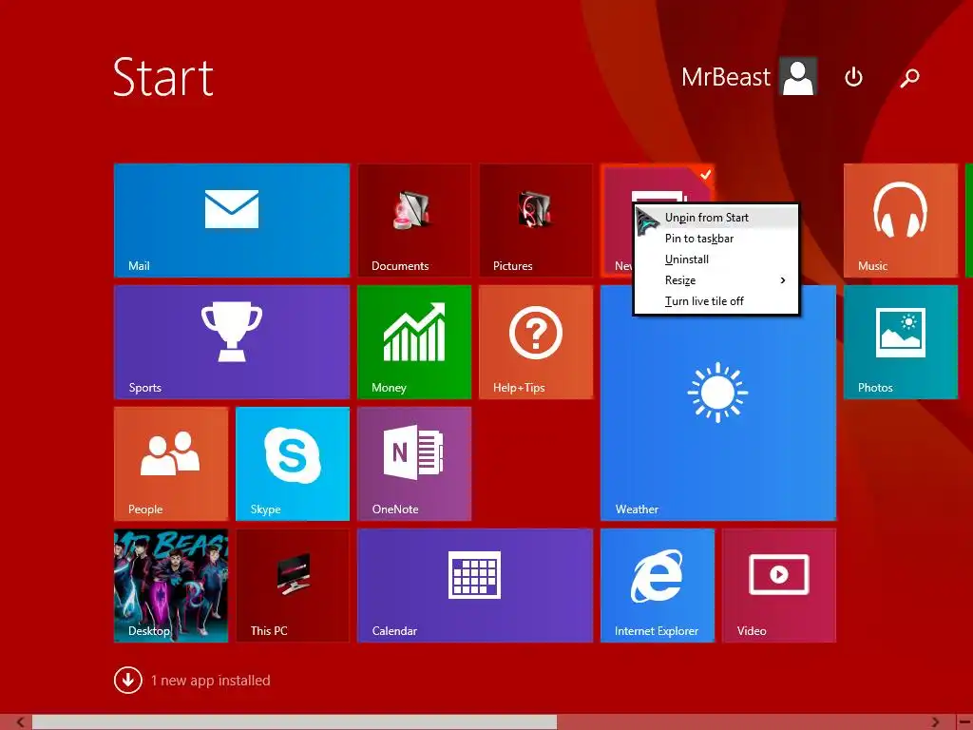This screenshot has width=973, height=730.
Task: Open the Sports trophy tile
Action: pyautogui.click(x=232, y=342)
